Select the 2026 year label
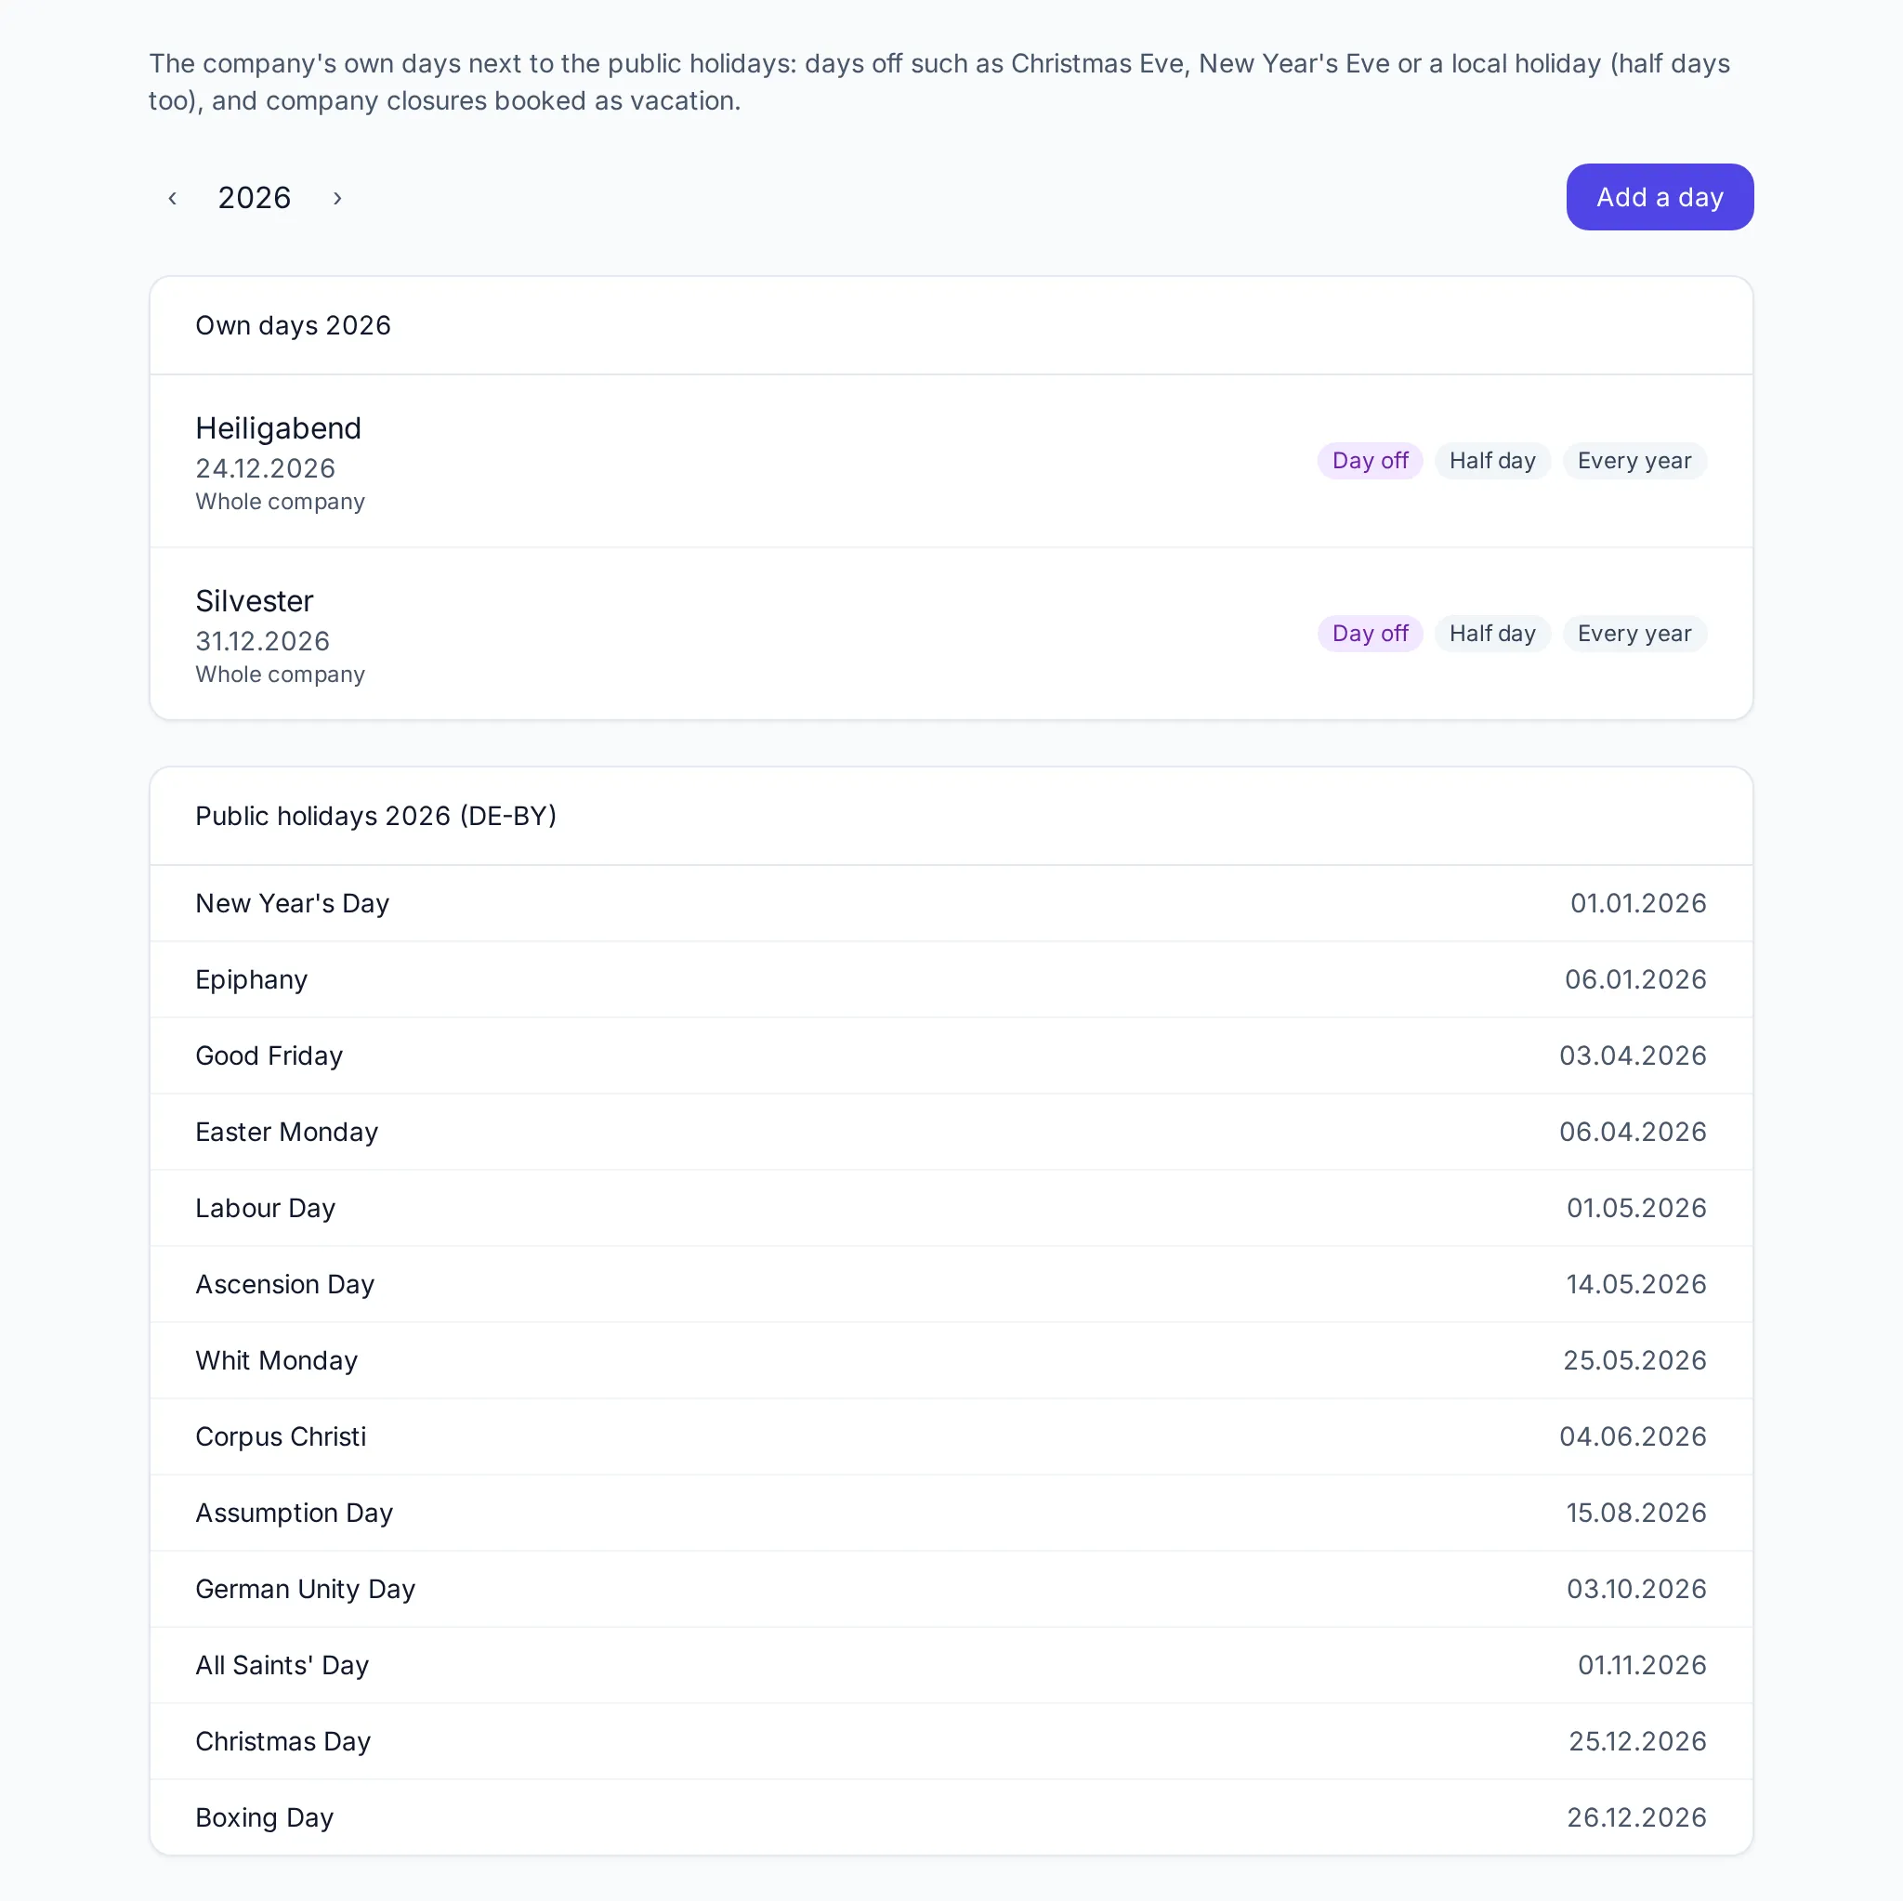 [x=254, y=198]
